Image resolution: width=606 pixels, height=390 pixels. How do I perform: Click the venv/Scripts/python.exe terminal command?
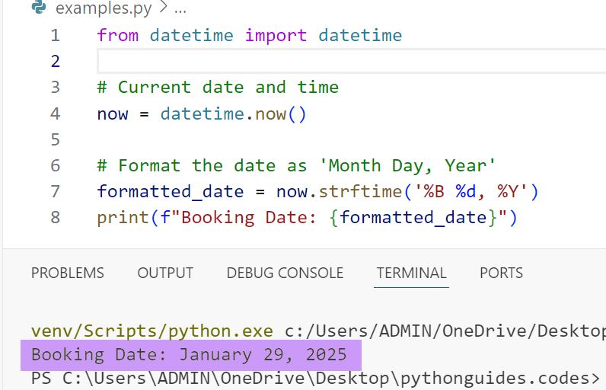pyautogui.click(x=152, y=331)
